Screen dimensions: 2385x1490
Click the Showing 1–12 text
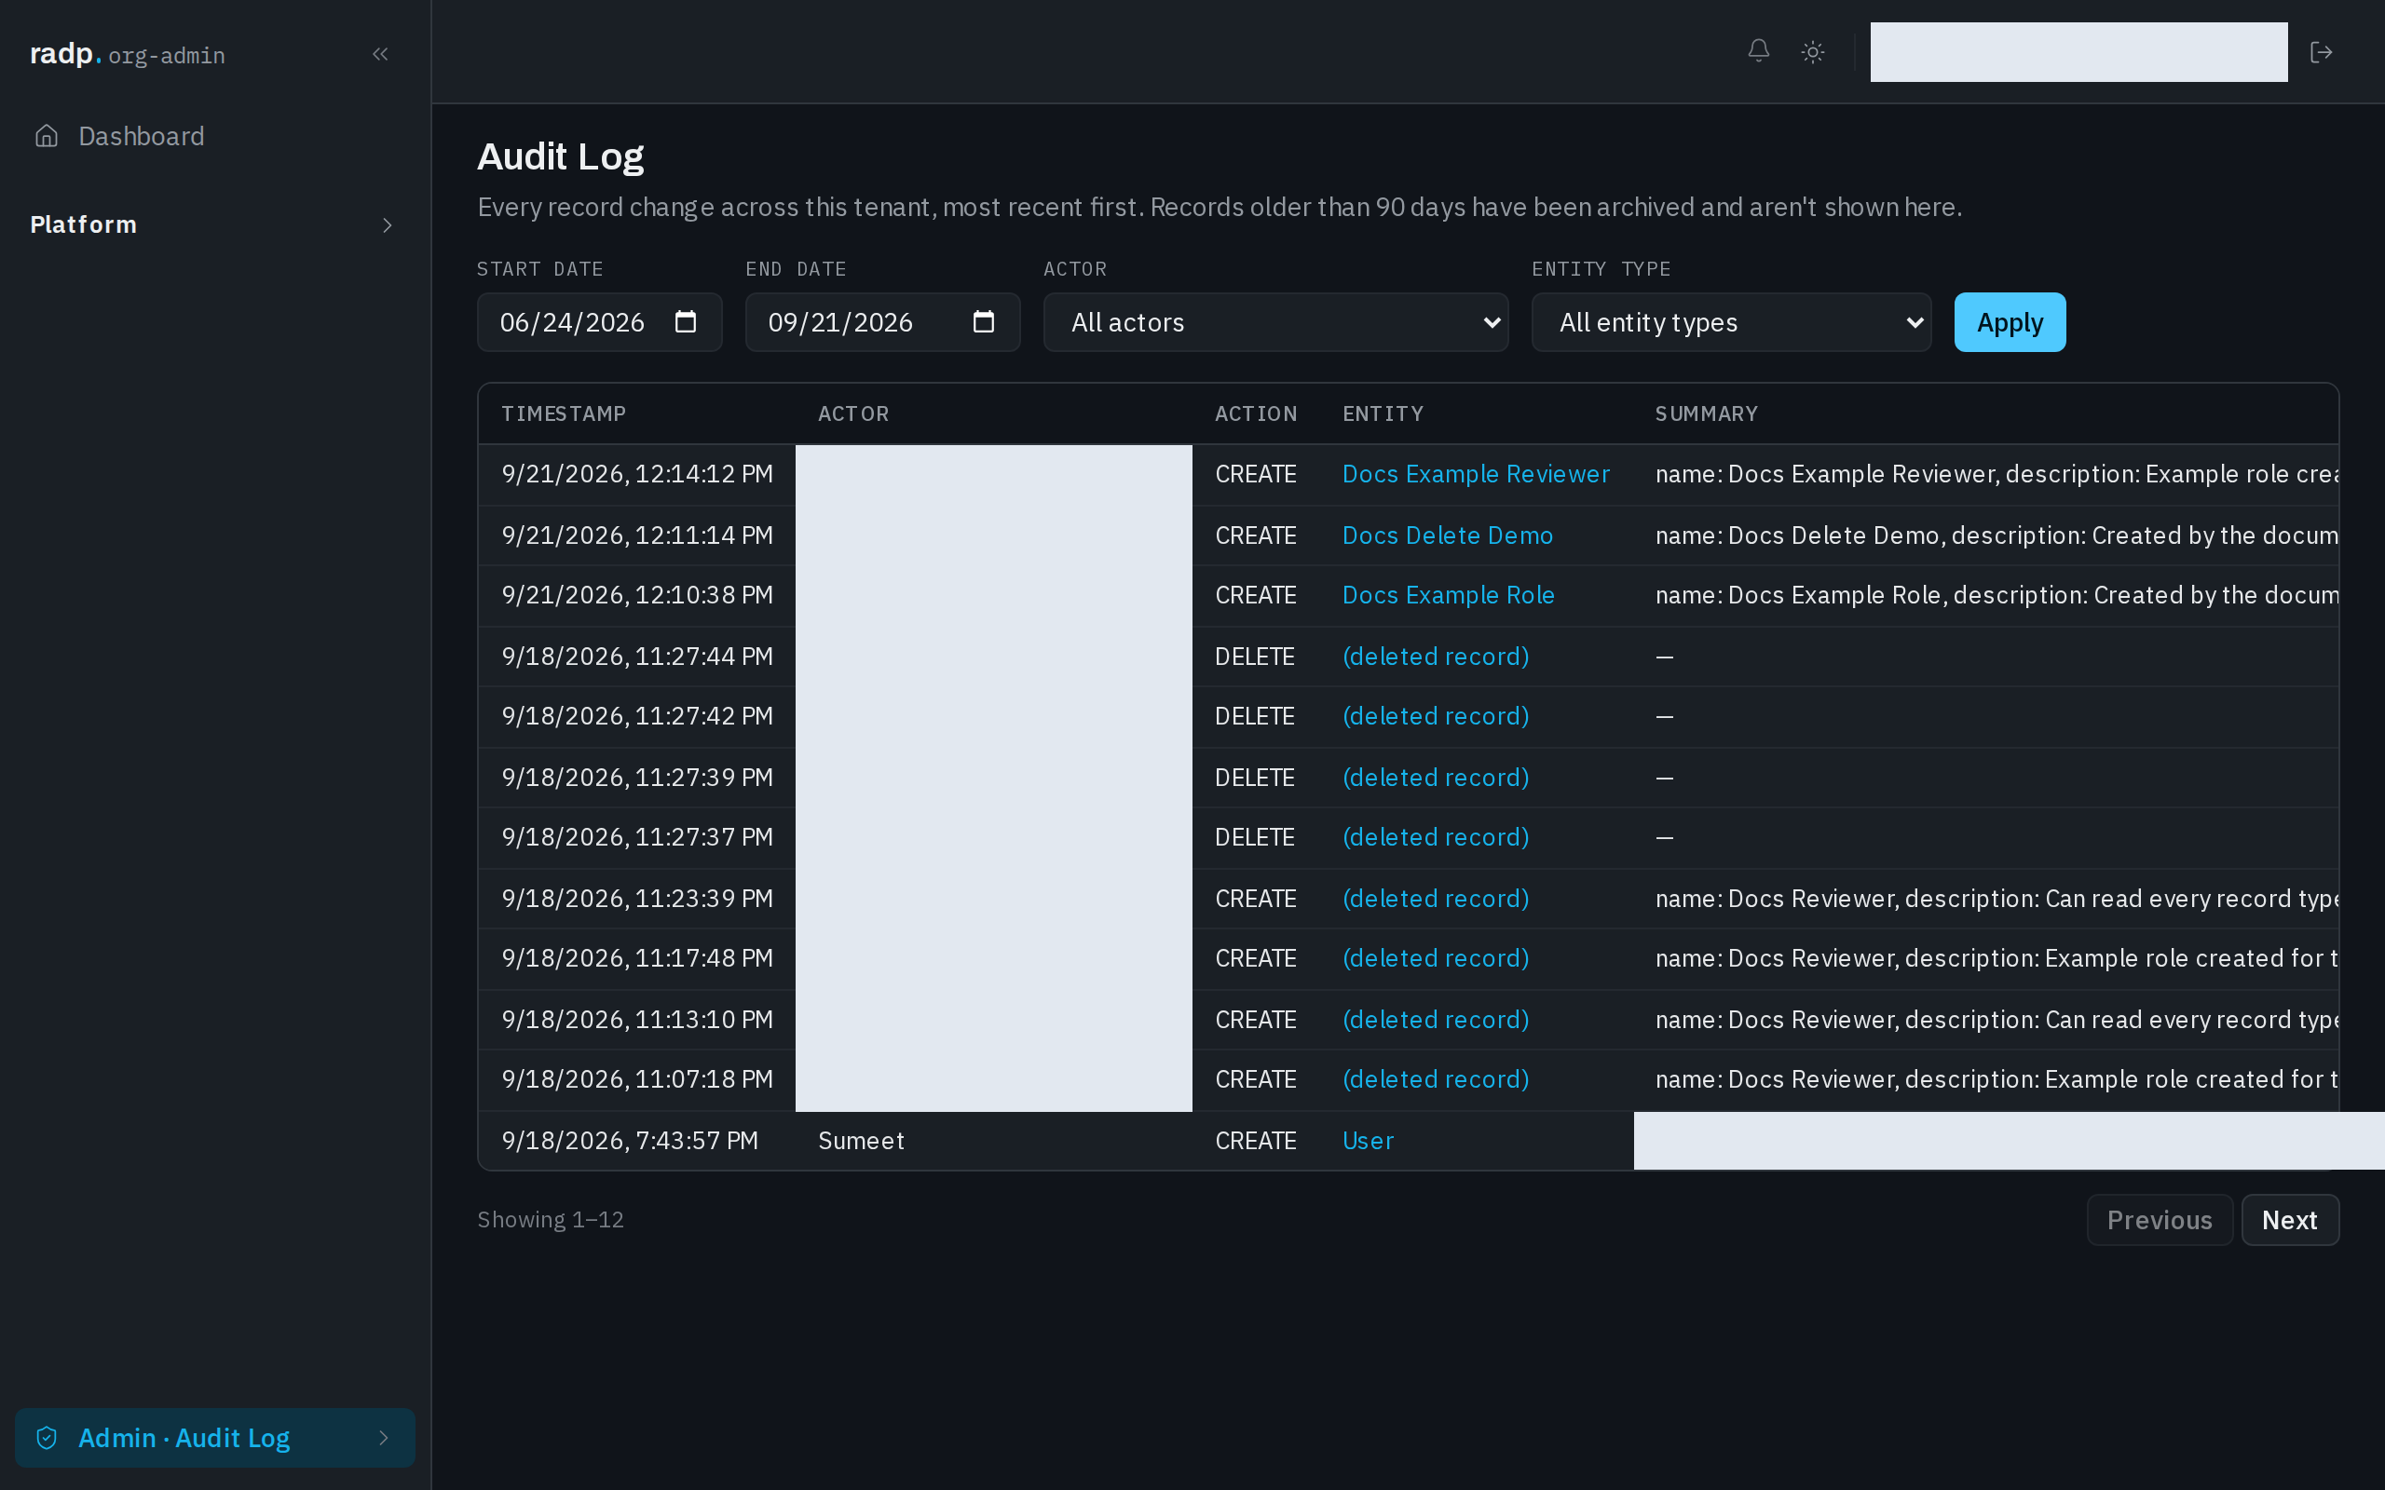coord(550,1220)
